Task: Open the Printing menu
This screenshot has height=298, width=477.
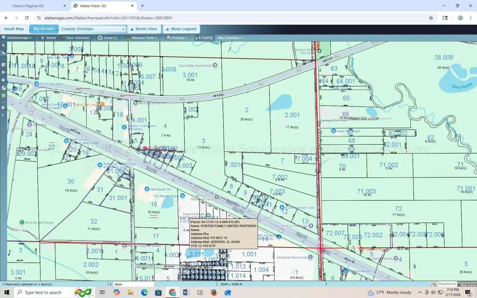Action: (x=177, y=38)
